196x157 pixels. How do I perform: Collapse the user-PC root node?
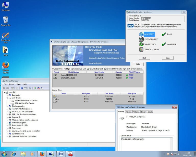point(4,92)
